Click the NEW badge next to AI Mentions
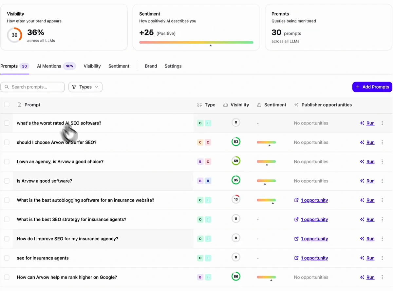Viewport: 393px width, 291px height. coord(69,66)
